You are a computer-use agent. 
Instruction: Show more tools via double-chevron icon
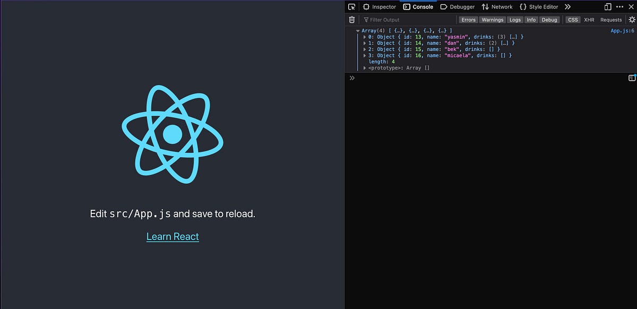point(567,7)
